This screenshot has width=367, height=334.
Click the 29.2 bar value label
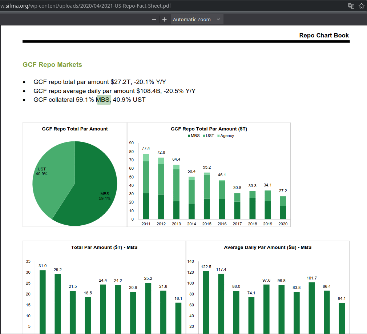point(57,270)
